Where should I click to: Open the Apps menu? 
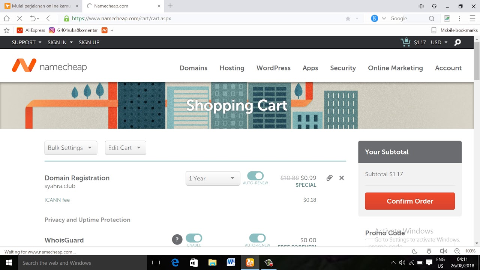coord(310,68)
